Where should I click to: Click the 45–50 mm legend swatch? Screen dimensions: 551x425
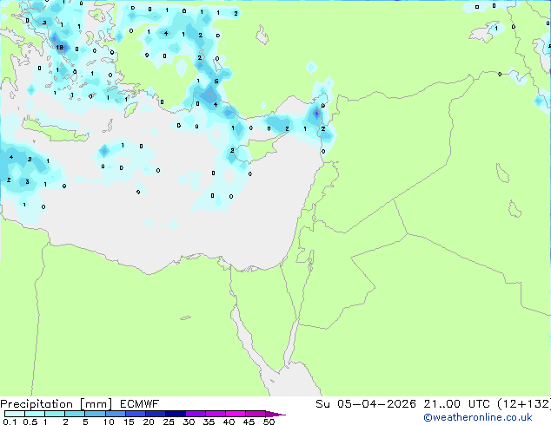(256, 414)
